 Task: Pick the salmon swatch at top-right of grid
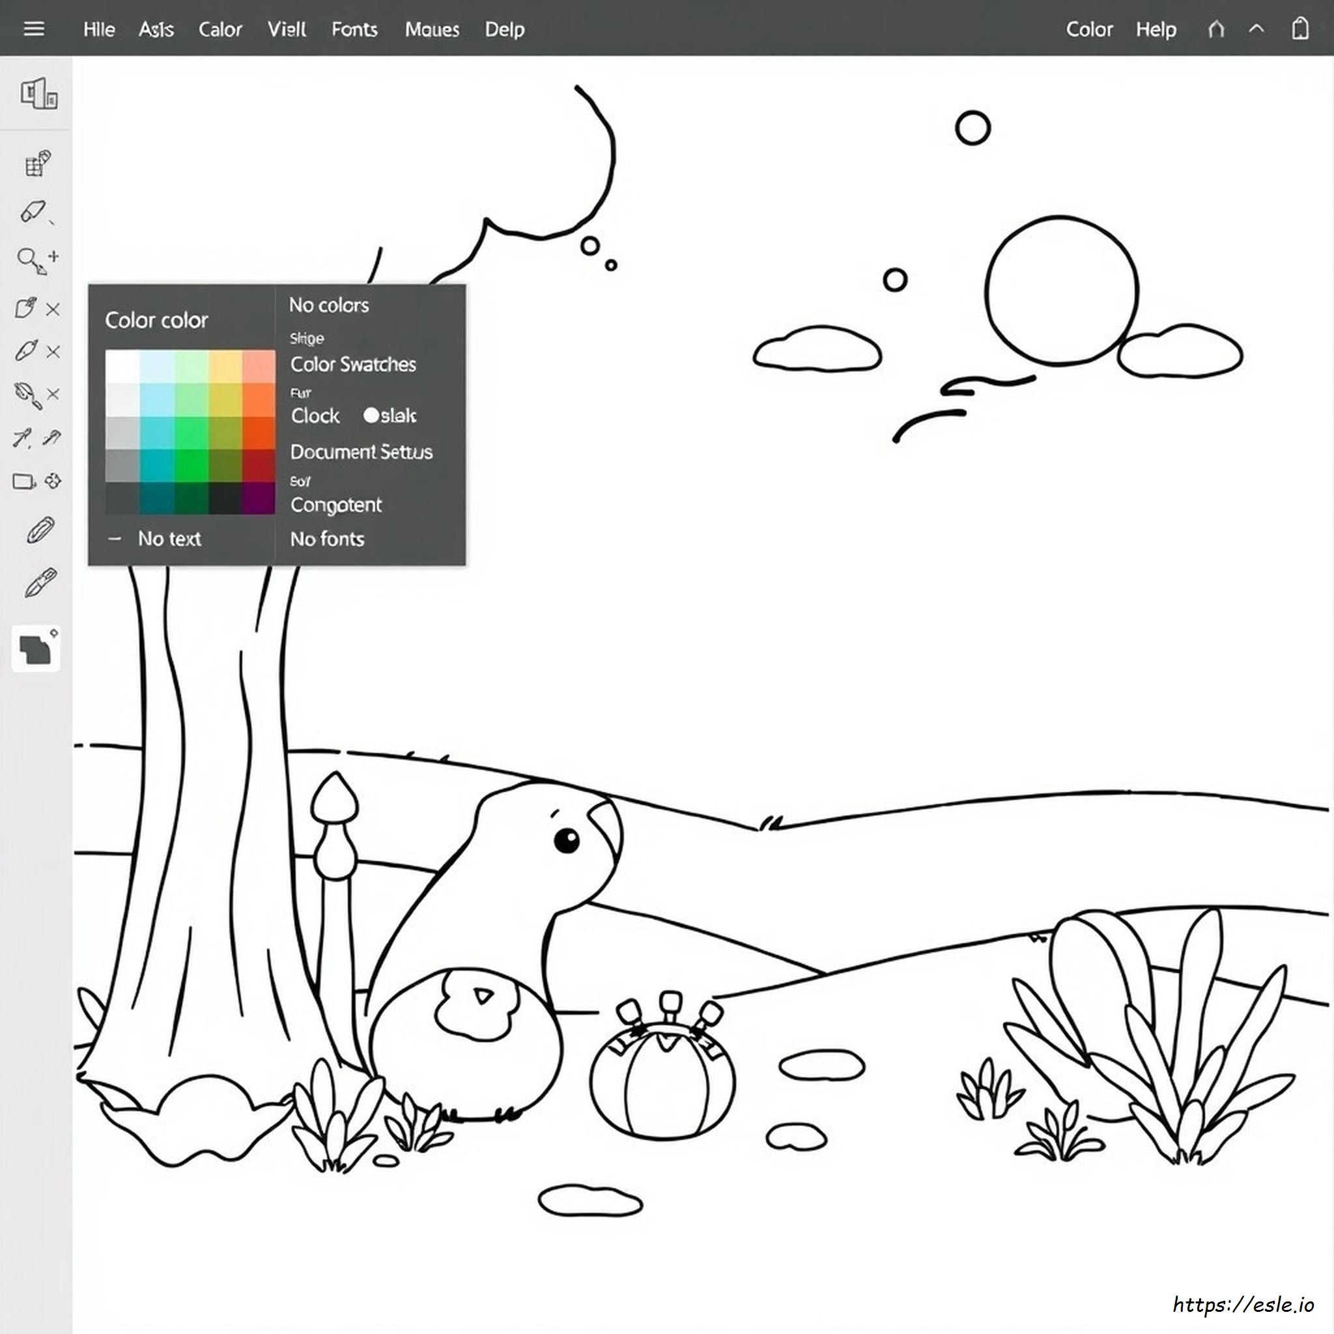(258, 366)
